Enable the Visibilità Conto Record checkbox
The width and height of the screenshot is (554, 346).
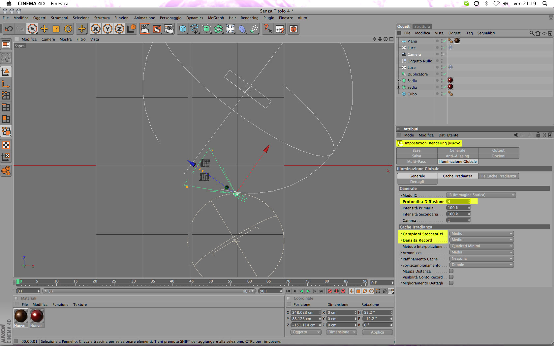(x=451, y=277)
